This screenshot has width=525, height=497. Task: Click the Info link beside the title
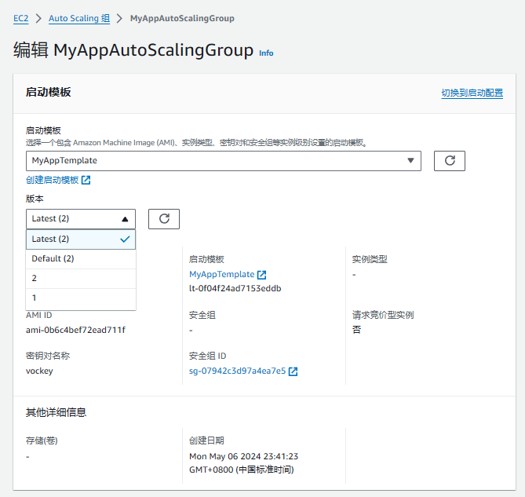point(266,53)
